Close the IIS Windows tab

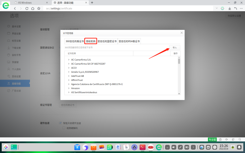[x=47, y=3]
